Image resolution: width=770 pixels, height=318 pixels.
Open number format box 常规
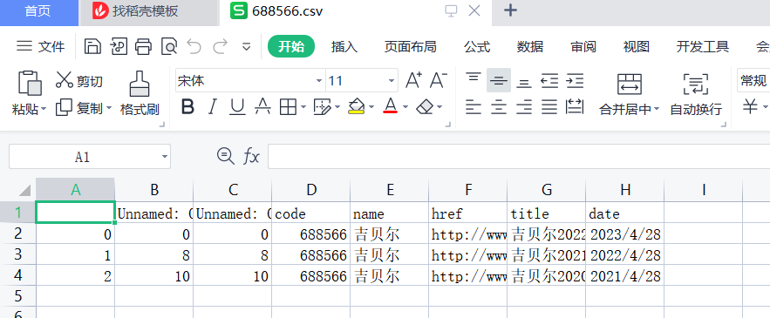(x=753, y=80)
